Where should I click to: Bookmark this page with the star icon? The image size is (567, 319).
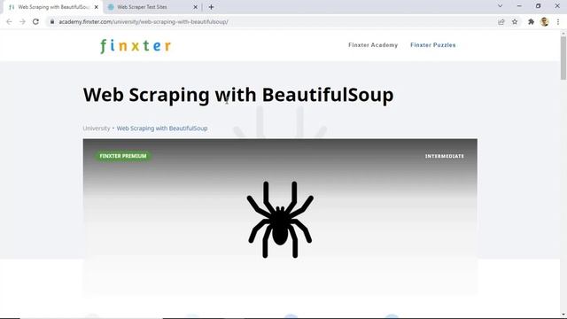(x=515, y=21)
